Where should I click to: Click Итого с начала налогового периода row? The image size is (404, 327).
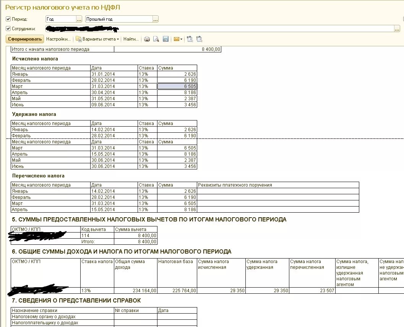point(116,49)
